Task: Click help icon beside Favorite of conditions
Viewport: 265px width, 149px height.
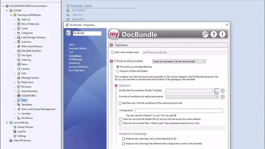Action: coord(223,97)
